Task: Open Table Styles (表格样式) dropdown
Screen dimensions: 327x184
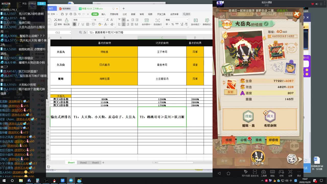Action: click(207, 22)
